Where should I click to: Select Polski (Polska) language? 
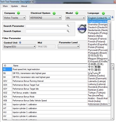(x=98, y=47)
